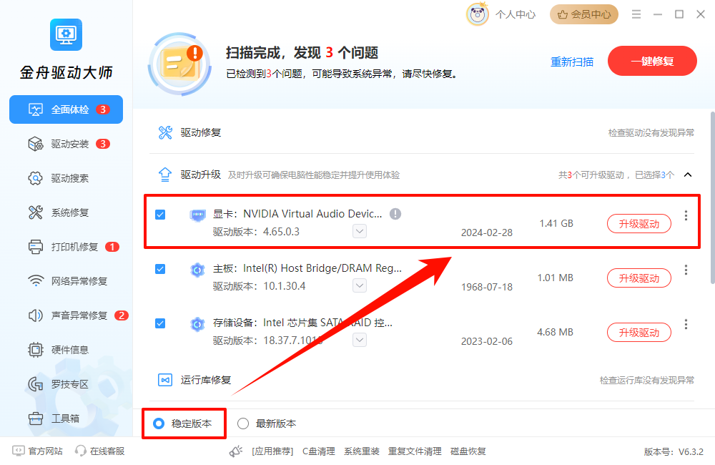Click 升级驱动 for the NVIDIA driver

click(638, 223)
